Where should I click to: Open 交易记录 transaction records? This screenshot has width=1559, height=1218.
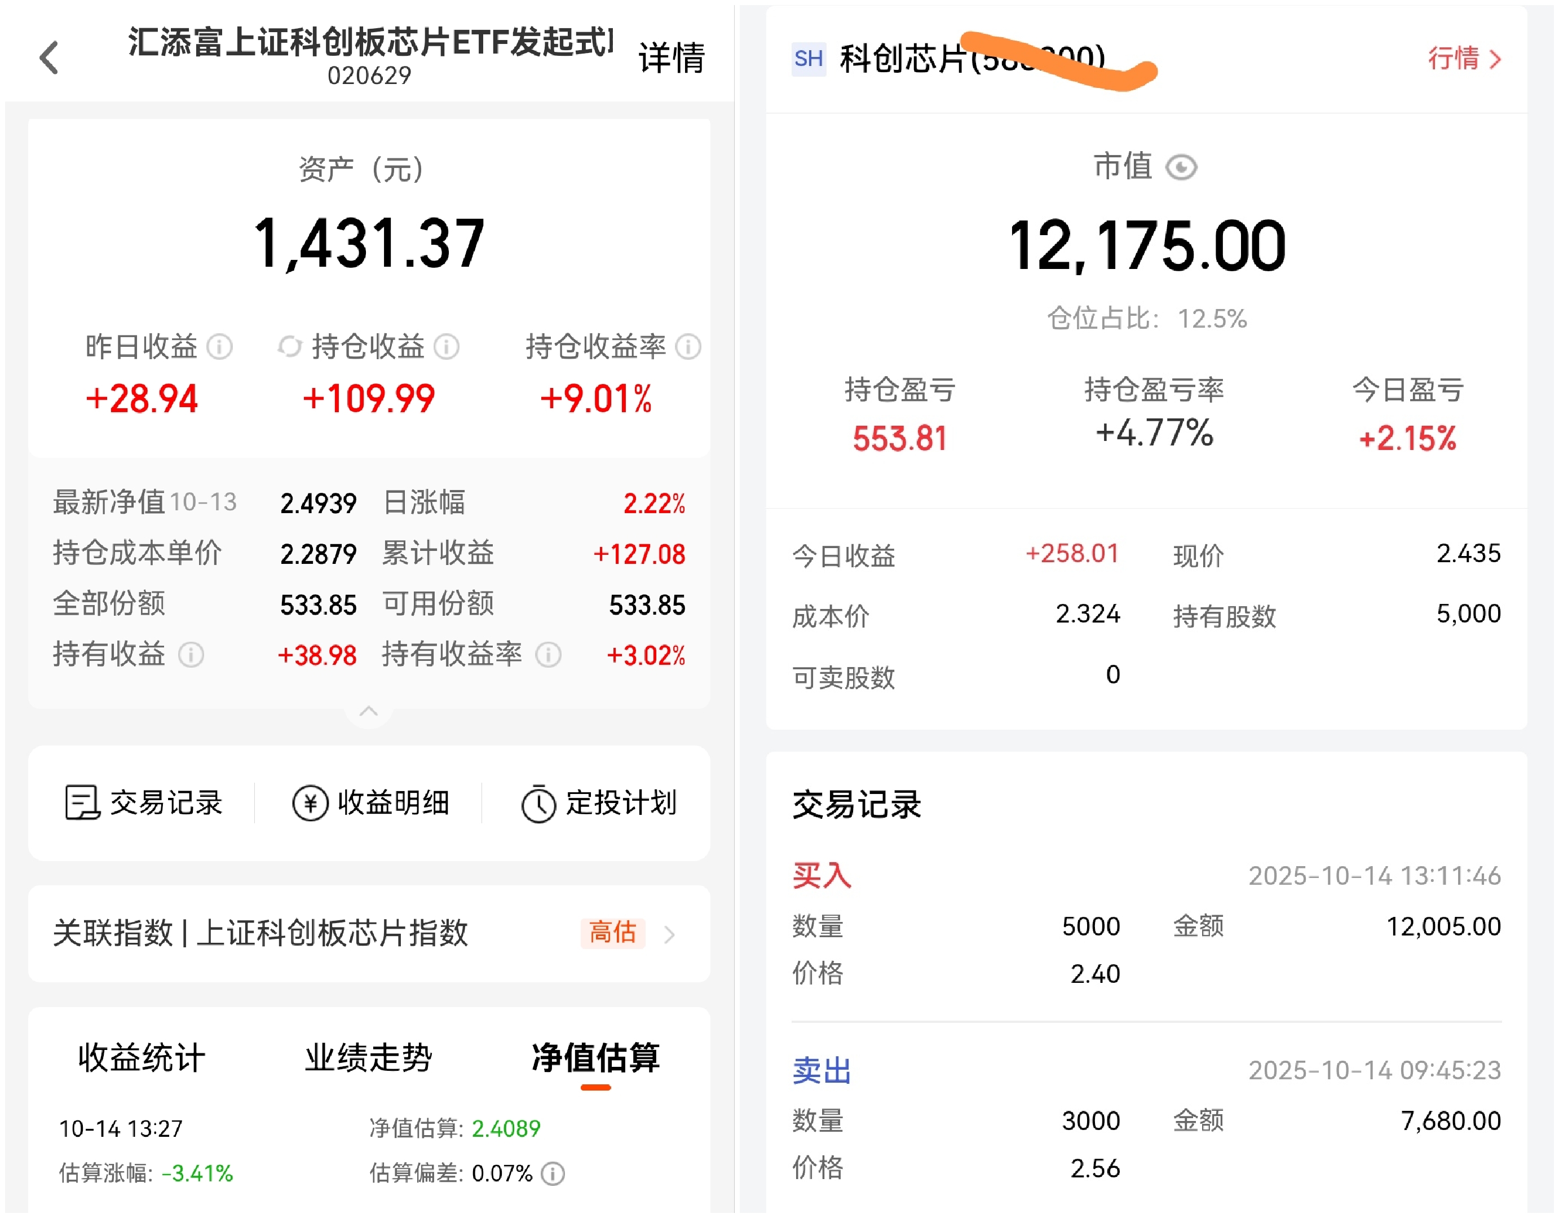click(143, 803)
